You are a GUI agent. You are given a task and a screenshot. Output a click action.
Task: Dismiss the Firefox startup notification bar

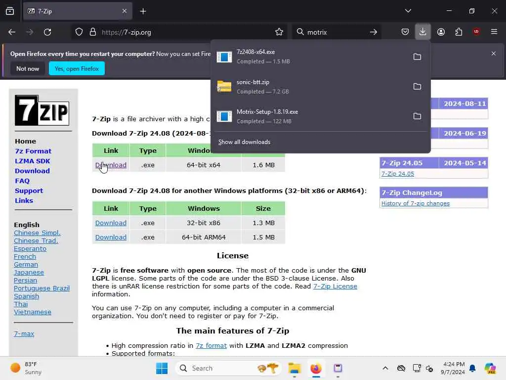pos(494,53)
